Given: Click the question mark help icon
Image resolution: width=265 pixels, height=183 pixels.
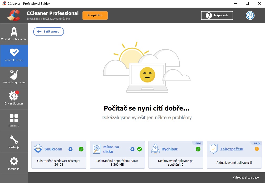Looking at the screenshot, I should click(x=209, y=15).
